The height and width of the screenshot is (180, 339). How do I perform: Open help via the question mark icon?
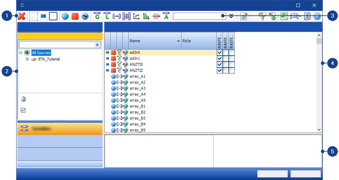(317, 16)
